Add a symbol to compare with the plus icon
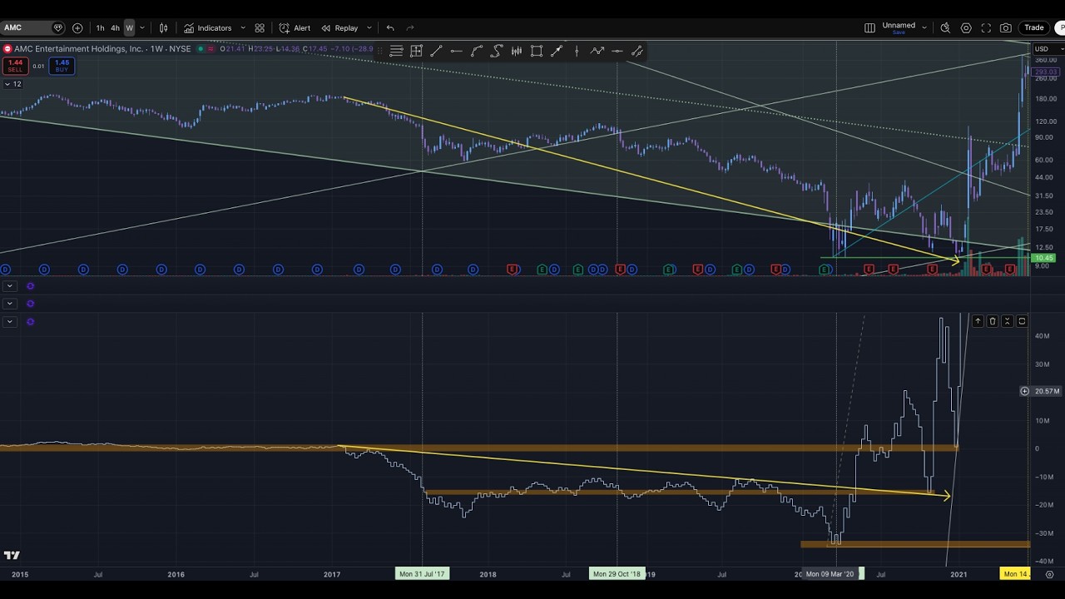The image size is (1065, 599). coord(77,27)
